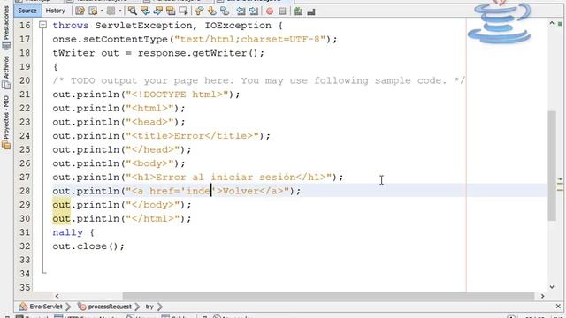Open the Back navigation dropdown arrow

[102, 11]
